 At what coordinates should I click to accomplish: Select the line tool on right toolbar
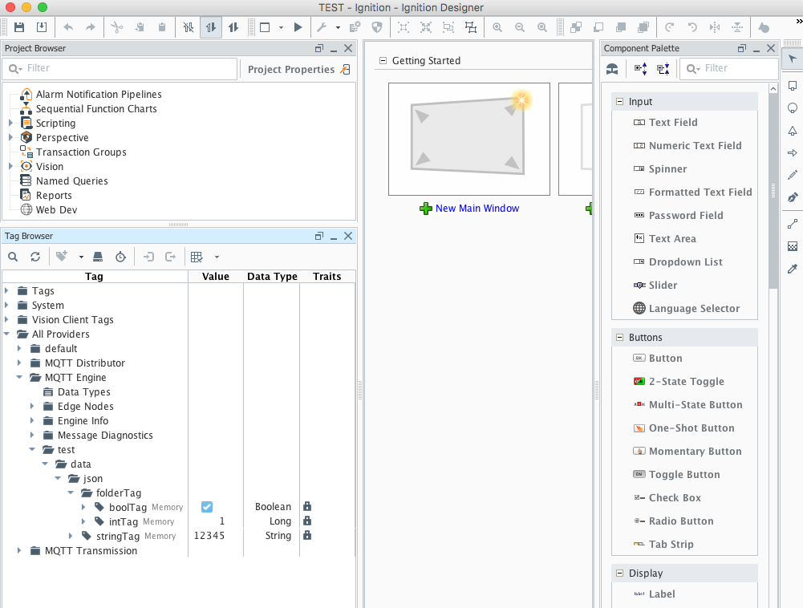tap(793, 224)
